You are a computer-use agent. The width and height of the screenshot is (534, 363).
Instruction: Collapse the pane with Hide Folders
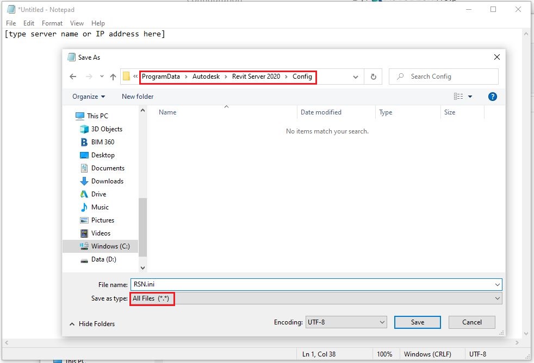[92, 324]
